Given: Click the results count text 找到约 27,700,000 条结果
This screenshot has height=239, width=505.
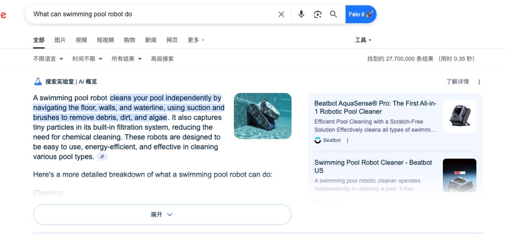Looking at the screenshot, I should click(x=400, y=59).
